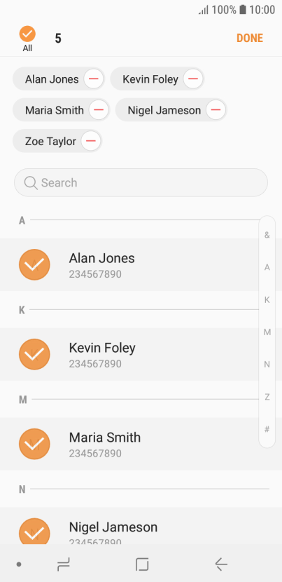Jump to # section in index
Screen dimensions: 282x582
tap(267, 429)
